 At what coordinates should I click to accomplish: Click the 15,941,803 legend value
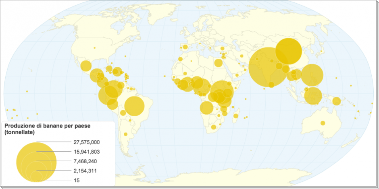click(87, 152)
